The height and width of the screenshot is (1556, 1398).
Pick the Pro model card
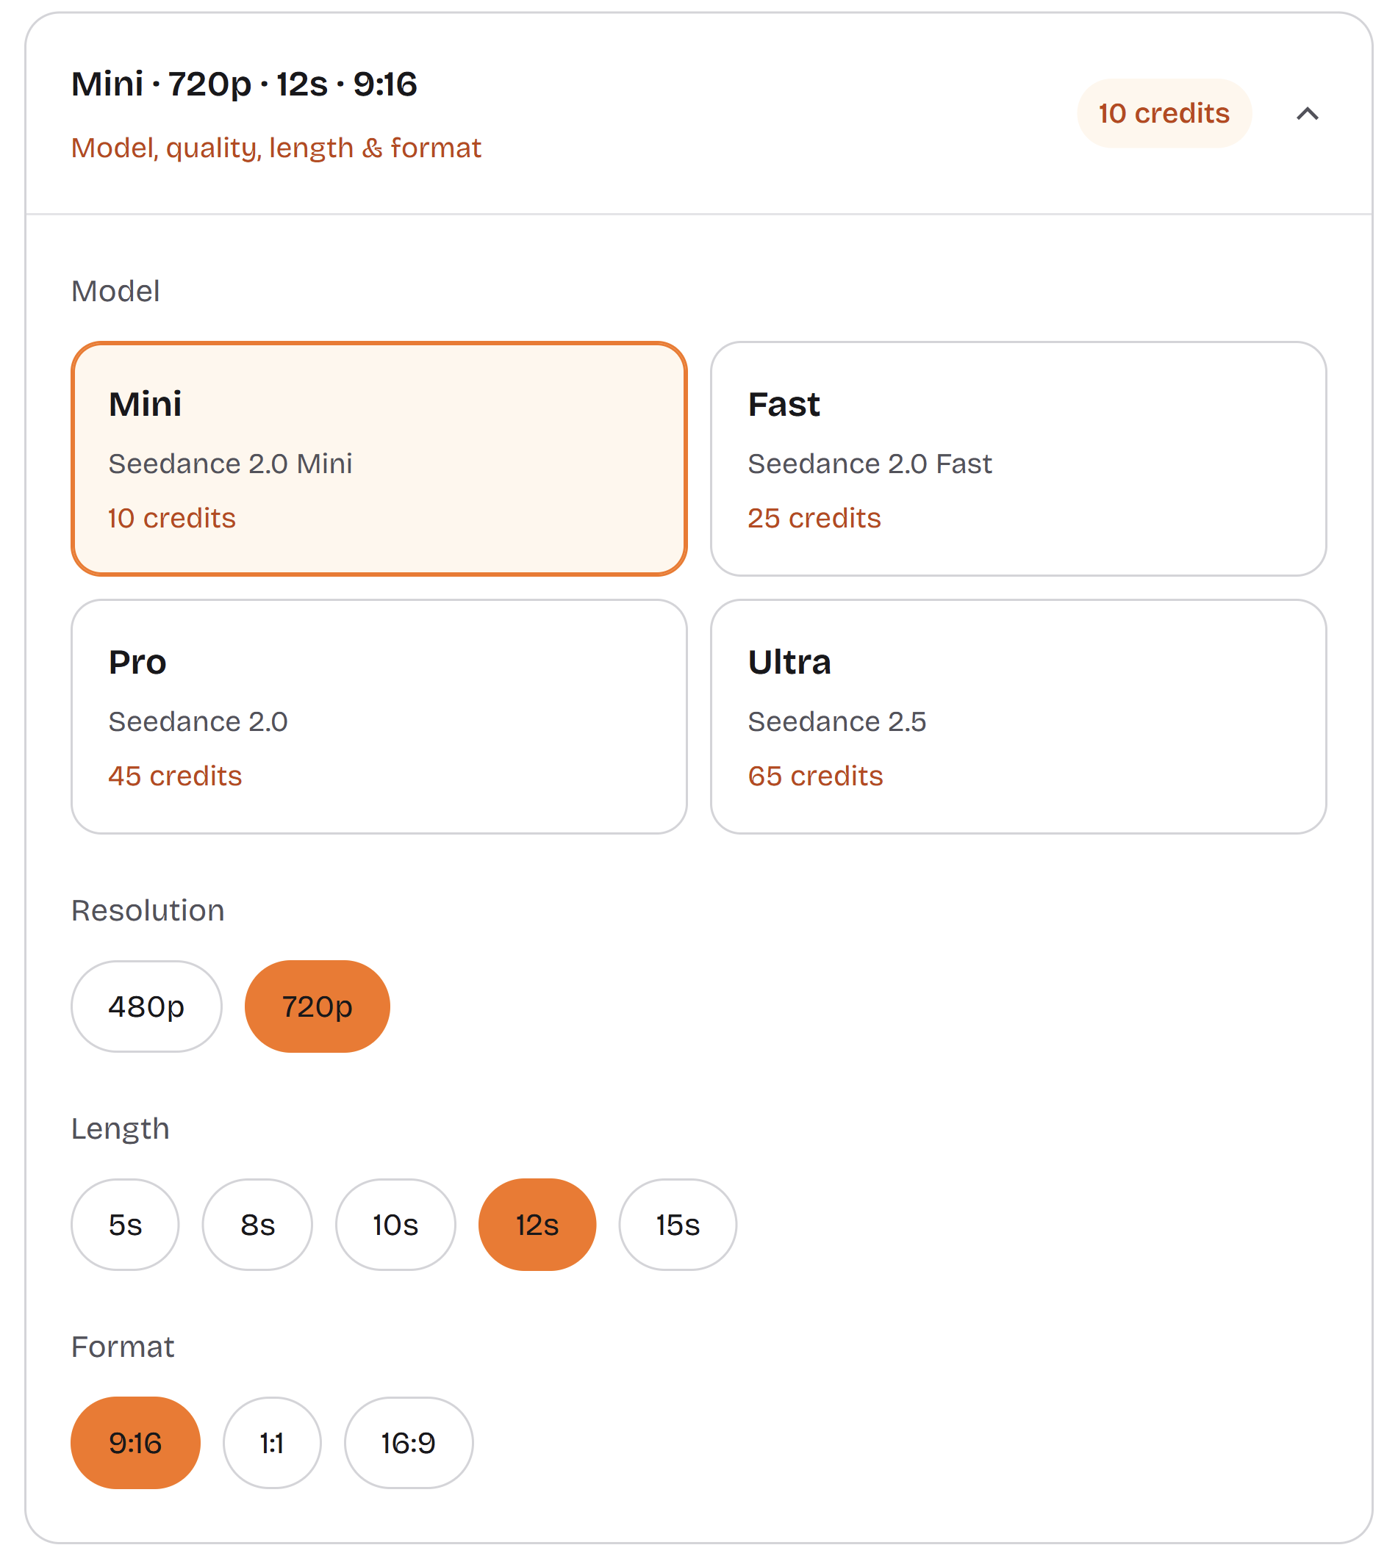point(379,716)
